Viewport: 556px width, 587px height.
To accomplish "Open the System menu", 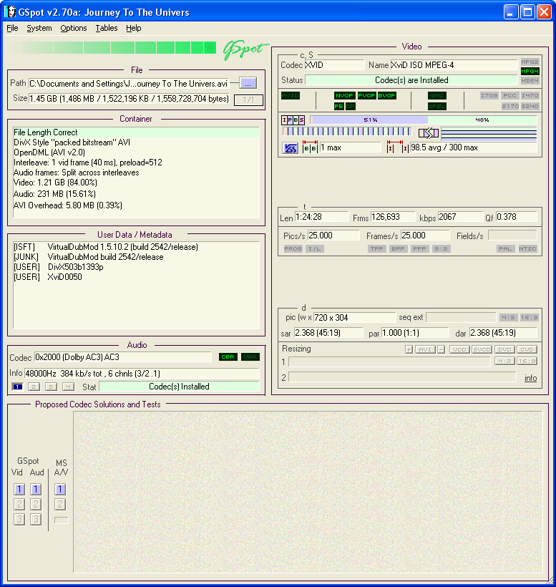I will pos(39,28).
